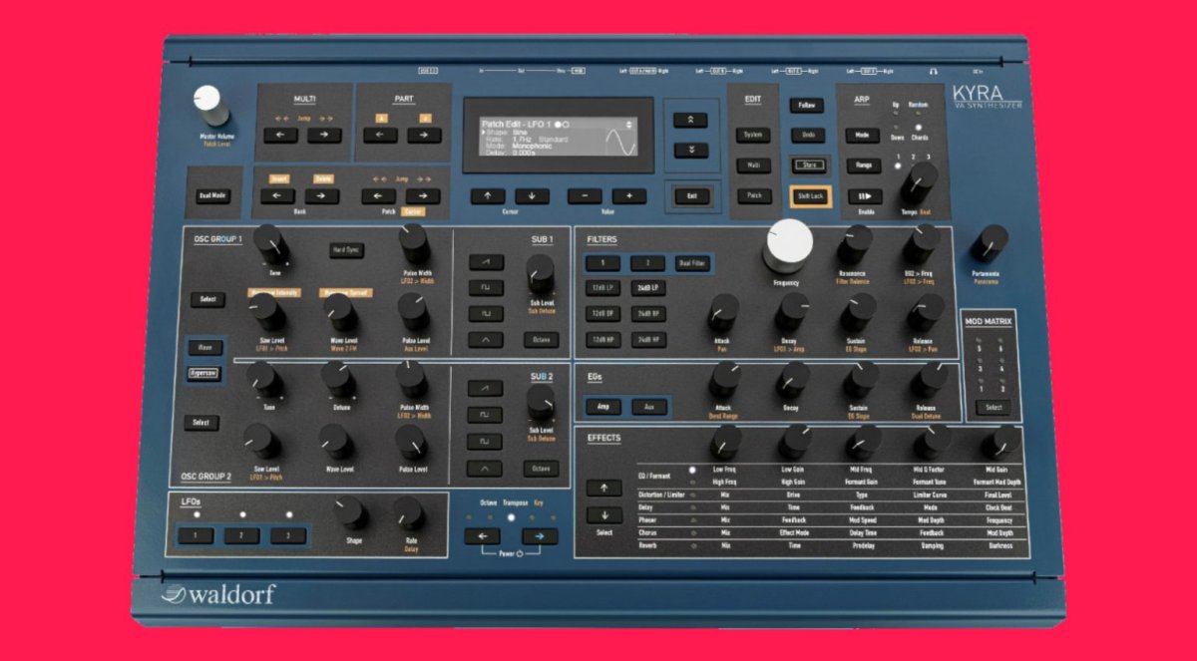Toggle the Hard Sync button in OSC Group 1

[x=347, y=249]
